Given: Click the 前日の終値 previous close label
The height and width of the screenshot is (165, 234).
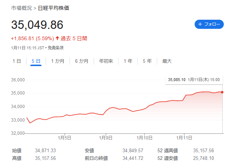Looking at the screenshot, I should tap(96, 158).
